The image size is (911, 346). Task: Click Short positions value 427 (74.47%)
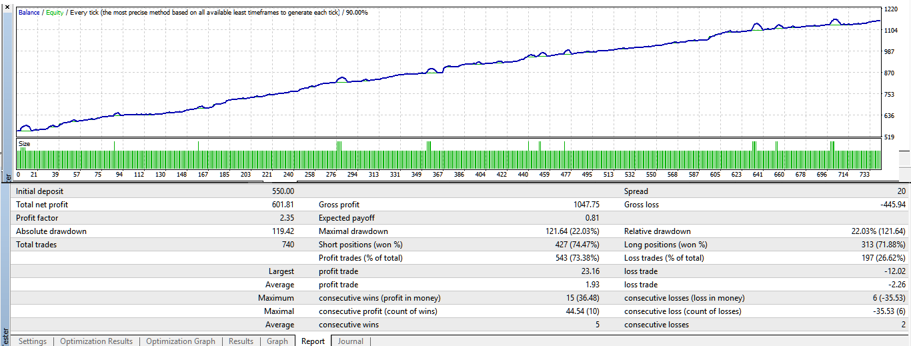[x=576, y=245]
